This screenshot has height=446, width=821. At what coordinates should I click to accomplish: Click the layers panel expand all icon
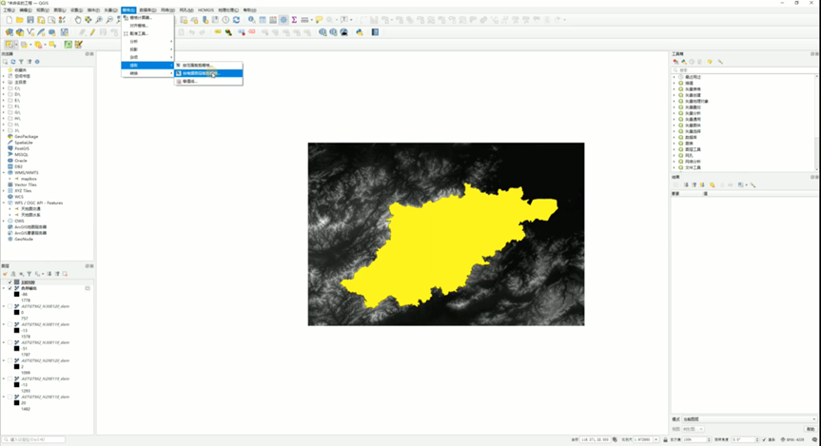point(49,274)
